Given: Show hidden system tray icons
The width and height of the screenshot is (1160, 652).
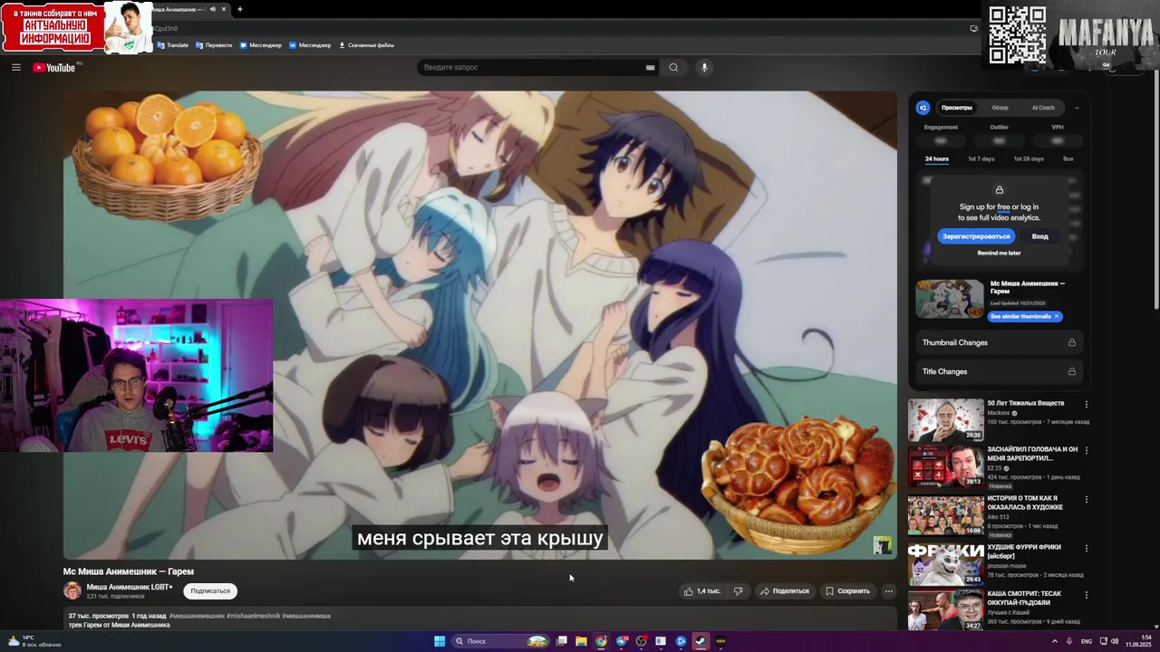Looking at the screenshot, I should pyautogui.click(x=1054, y=641).
